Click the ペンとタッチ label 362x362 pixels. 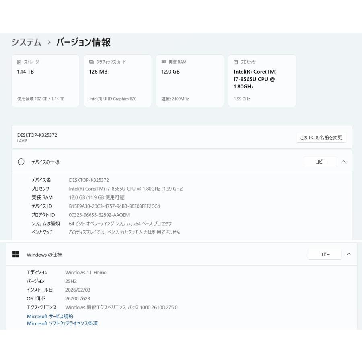click(42, 232)
